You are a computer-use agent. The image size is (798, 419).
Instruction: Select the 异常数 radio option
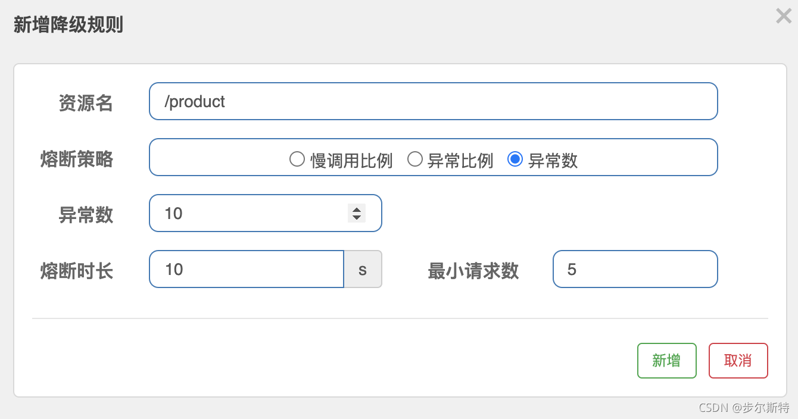coord(515,160)
